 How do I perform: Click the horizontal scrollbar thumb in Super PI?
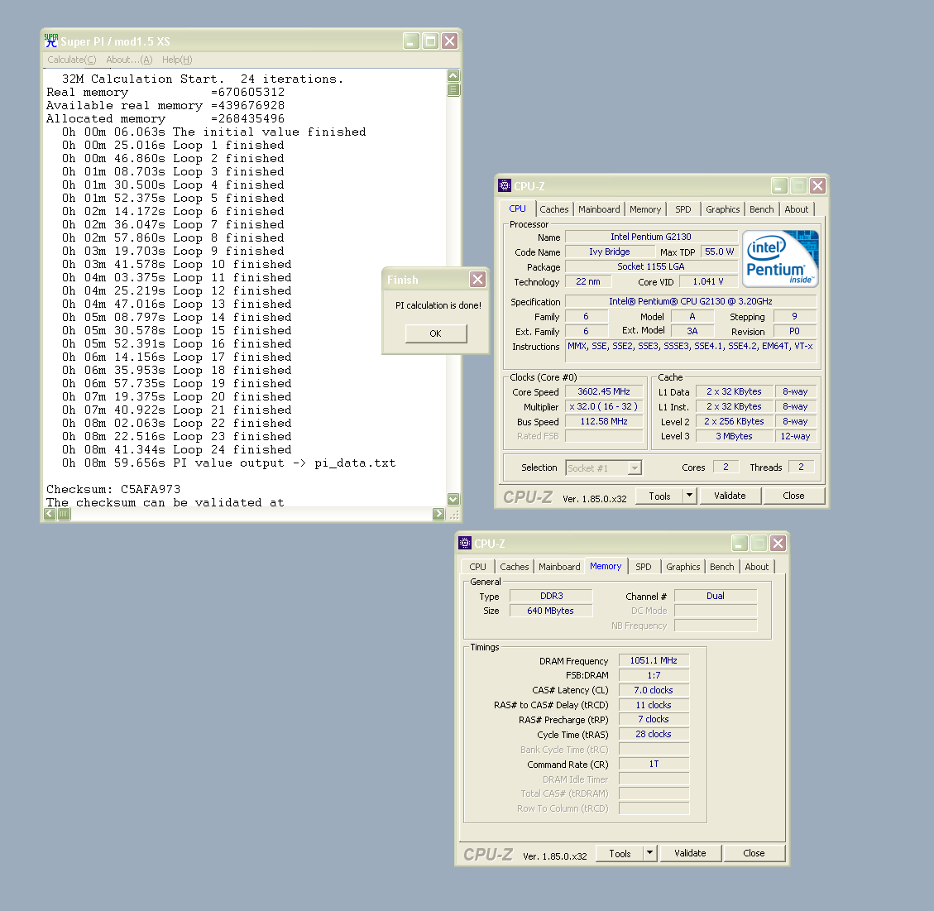click(64, 514)
